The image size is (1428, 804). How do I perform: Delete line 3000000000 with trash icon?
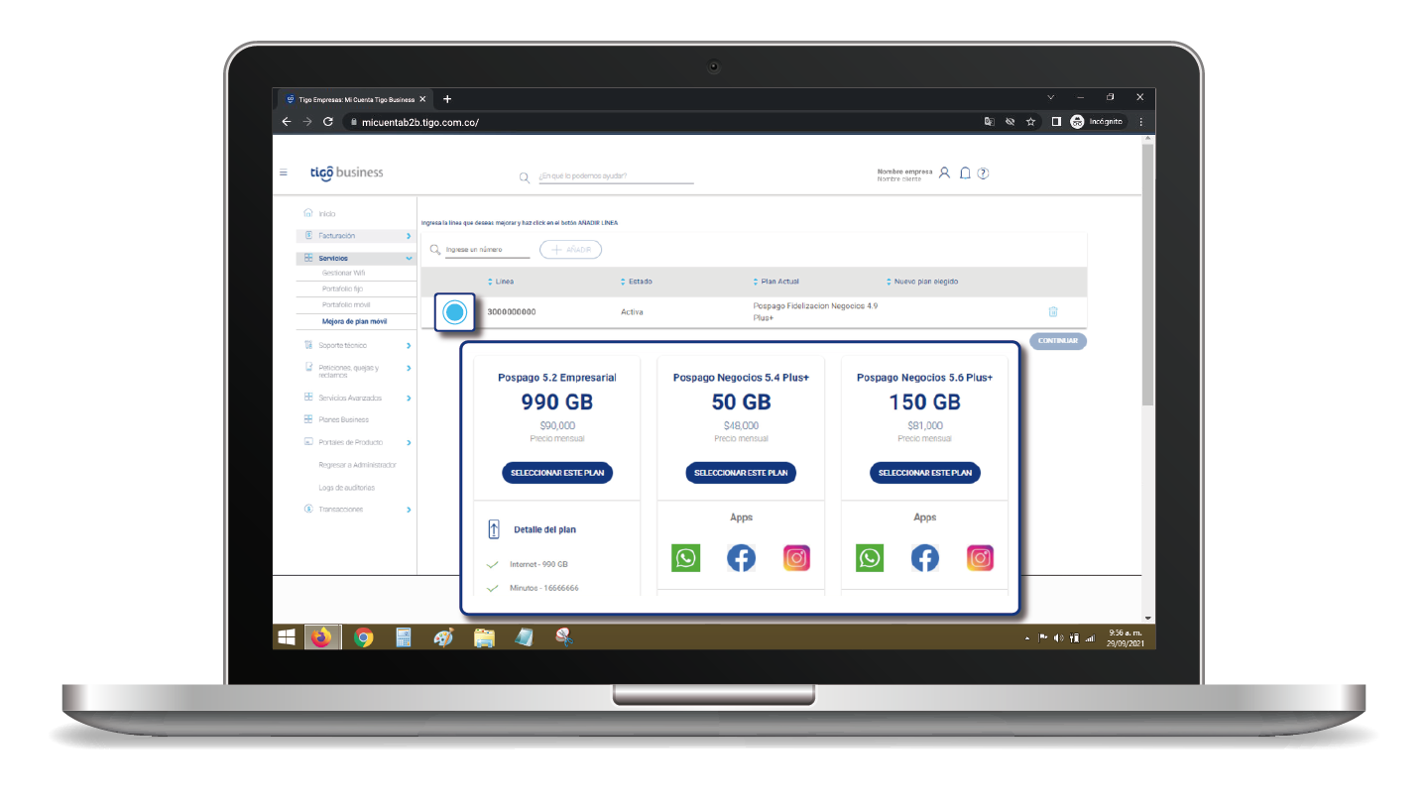[x=1053, y=311]
